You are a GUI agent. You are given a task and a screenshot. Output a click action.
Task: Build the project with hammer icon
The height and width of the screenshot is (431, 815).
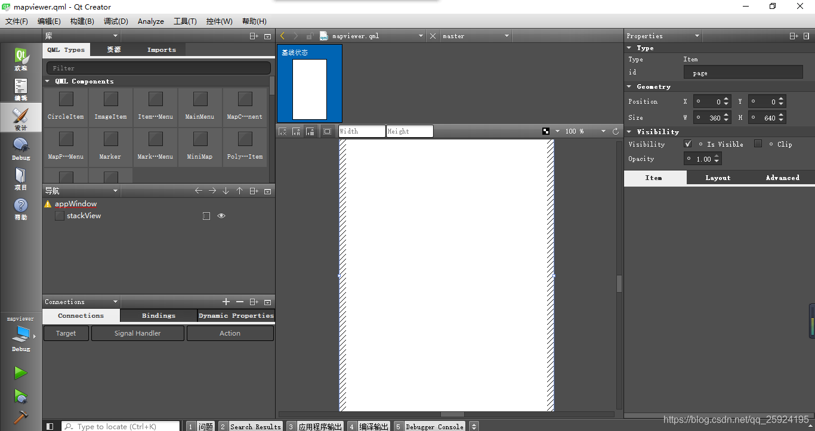point(21,417)
